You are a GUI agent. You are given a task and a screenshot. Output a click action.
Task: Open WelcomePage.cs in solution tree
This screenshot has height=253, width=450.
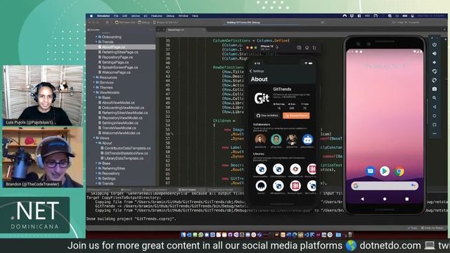coord(116,72)
